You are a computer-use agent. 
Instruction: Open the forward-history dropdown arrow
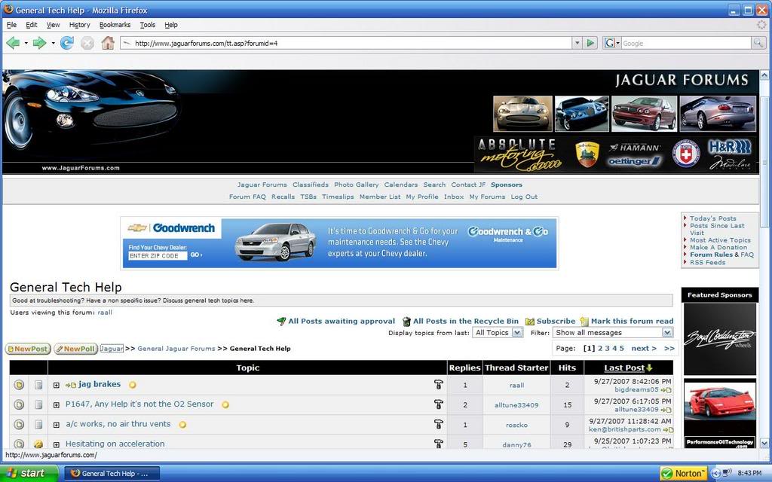(x=53, y=43)
